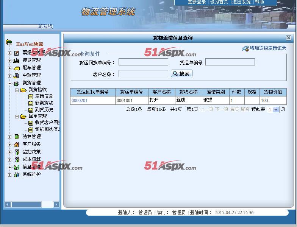Screen dimensions: 297x227
Task: Click 退出系统 in the top menu
Action: [x=242, y=2]
